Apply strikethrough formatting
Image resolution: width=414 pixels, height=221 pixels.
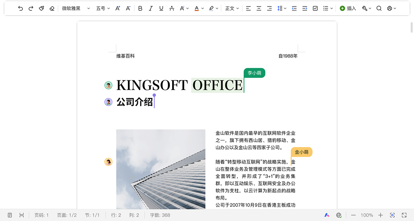coord(172,8)
